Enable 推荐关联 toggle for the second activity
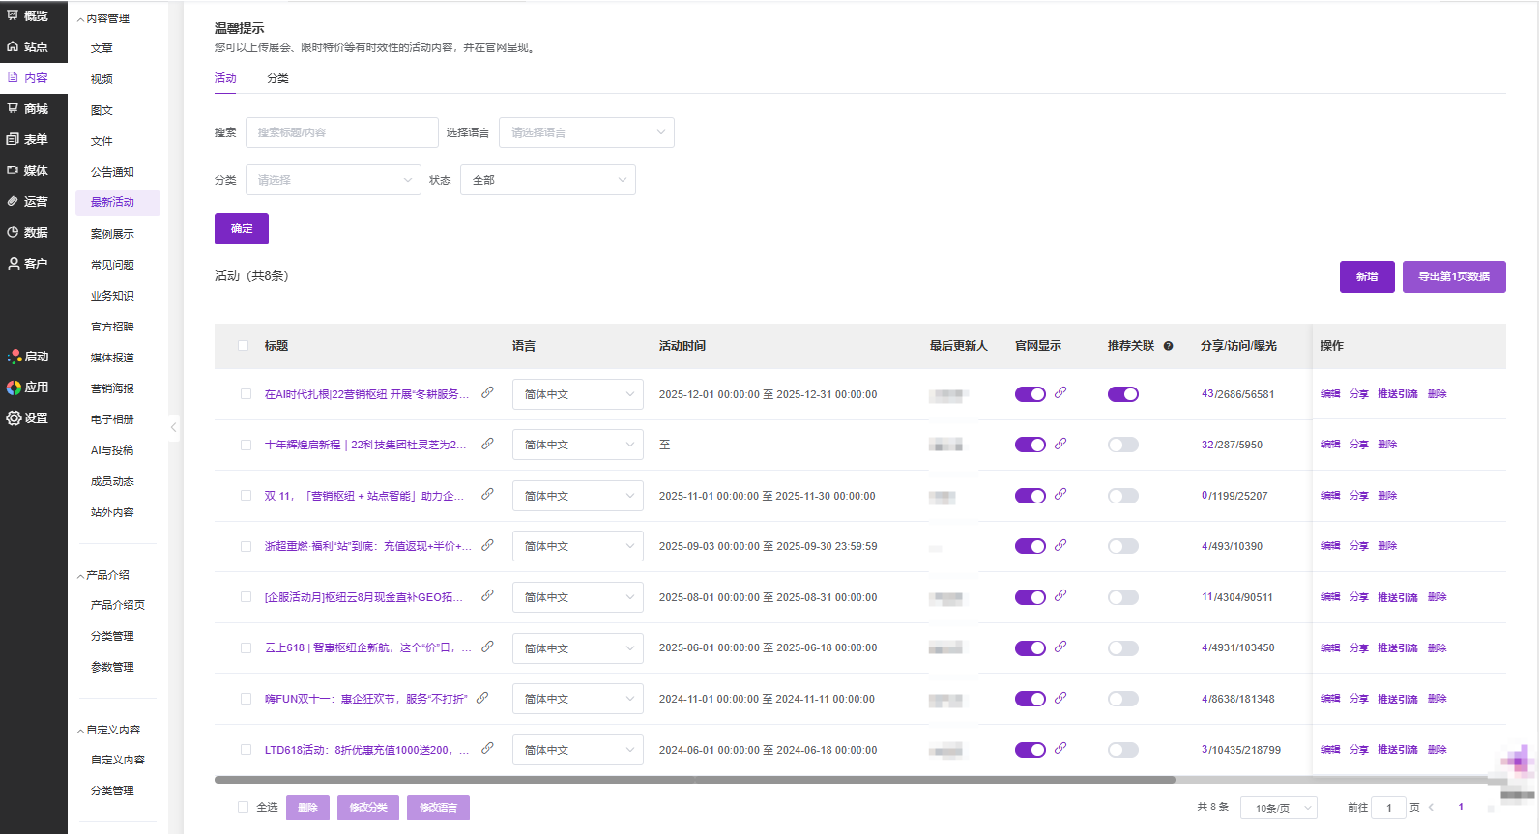 [1122, 445]
